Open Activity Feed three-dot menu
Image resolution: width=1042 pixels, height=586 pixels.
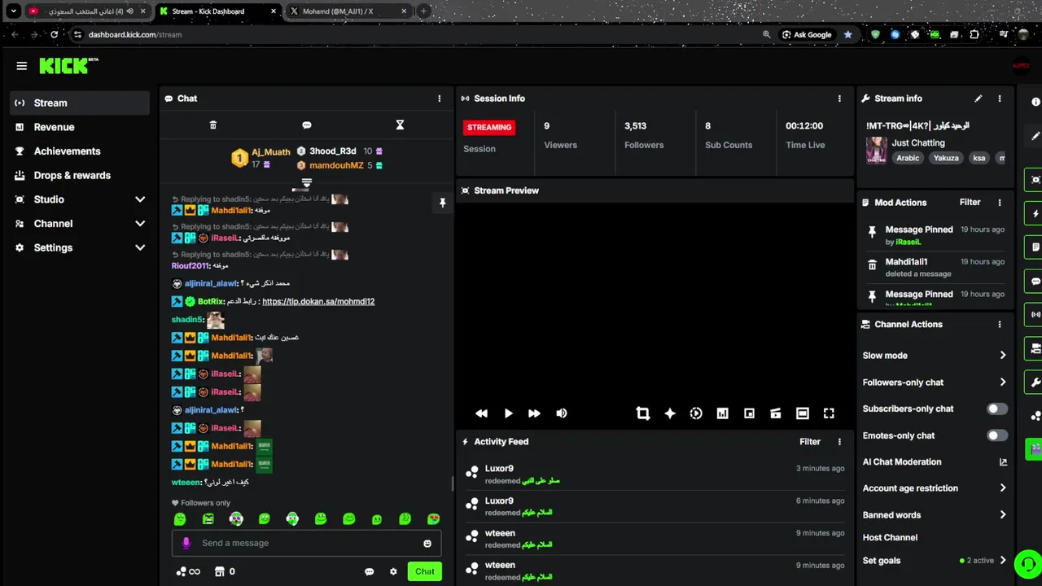coord(839,442)
